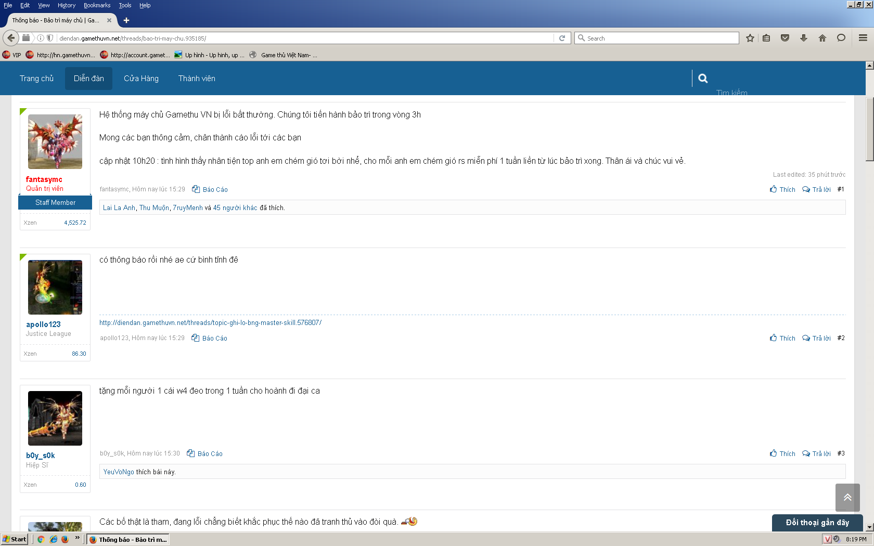Click the Unikey V icon in system tray
The height and width of the screenshot is (546, 874).
click(x=827, y=539)
